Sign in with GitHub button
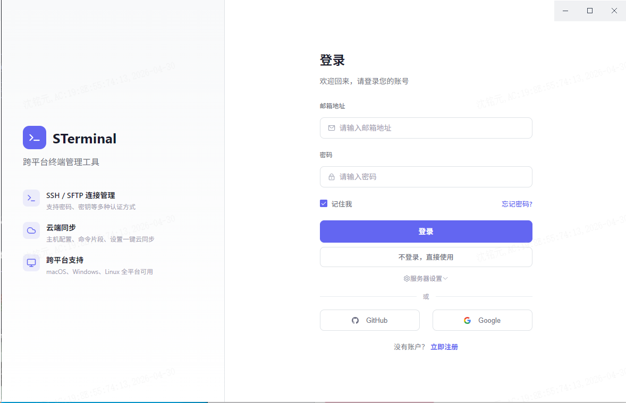This screenshot has width=626, height=403. 370,320
